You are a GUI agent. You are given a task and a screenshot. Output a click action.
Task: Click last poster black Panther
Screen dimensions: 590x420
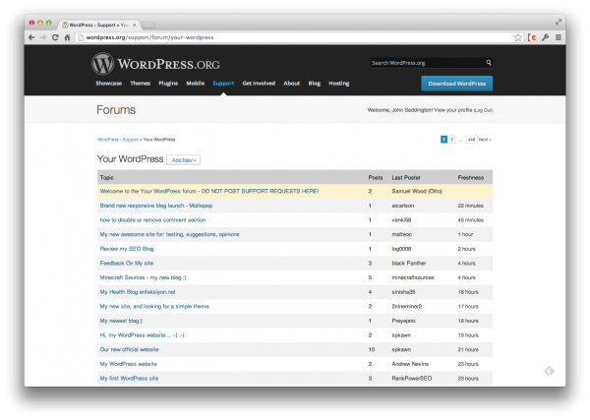click(x=409, y=263)
